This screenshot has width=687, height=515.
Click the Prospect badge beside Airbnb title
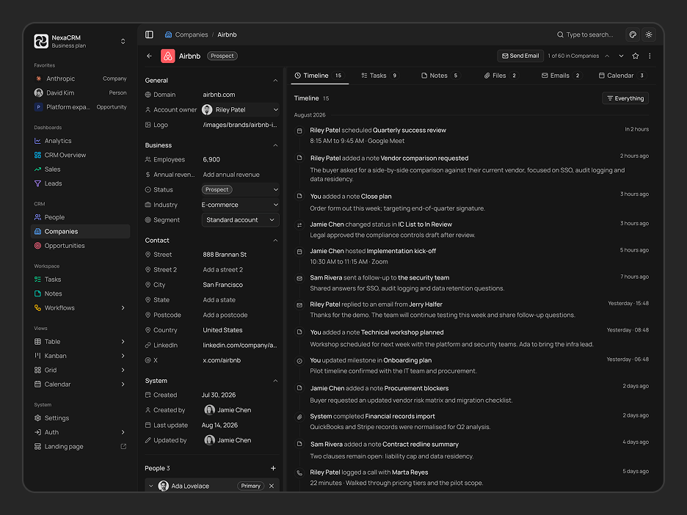pyautogui.click(x=222, y=56)
